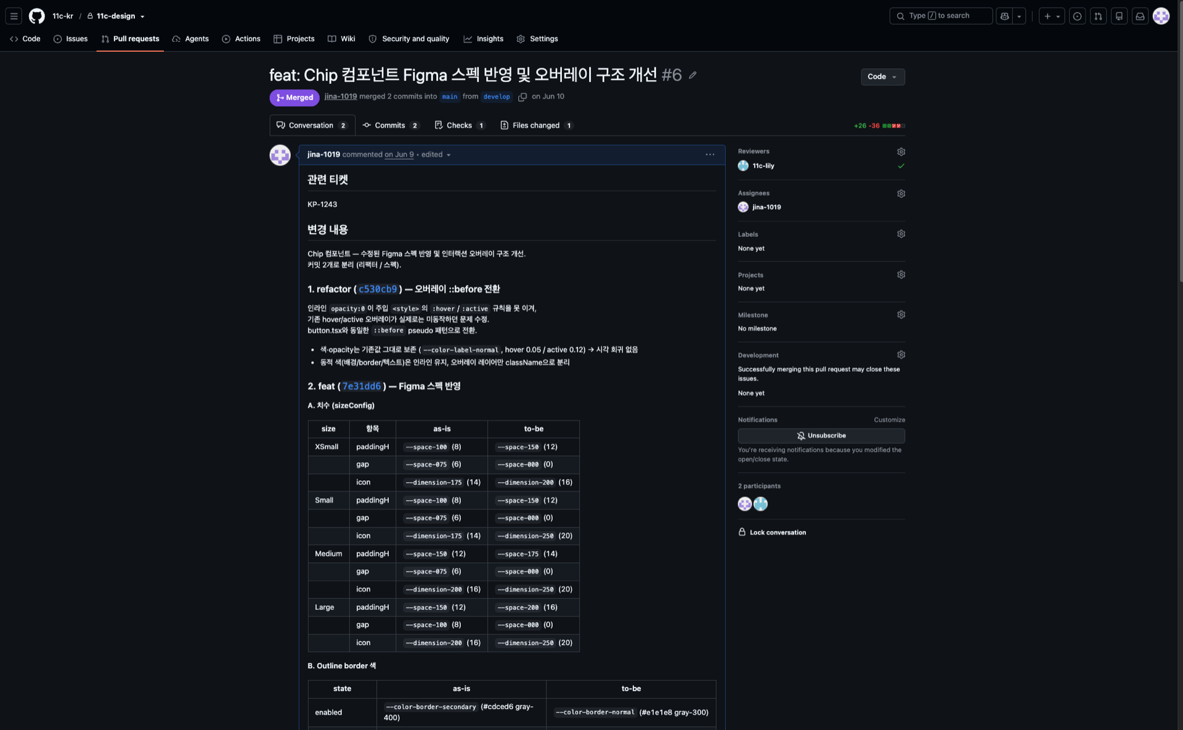Screen dimensions: 1183x730
Task: Go to GitHub home via Octocat logo
Action: coord(37,16)
